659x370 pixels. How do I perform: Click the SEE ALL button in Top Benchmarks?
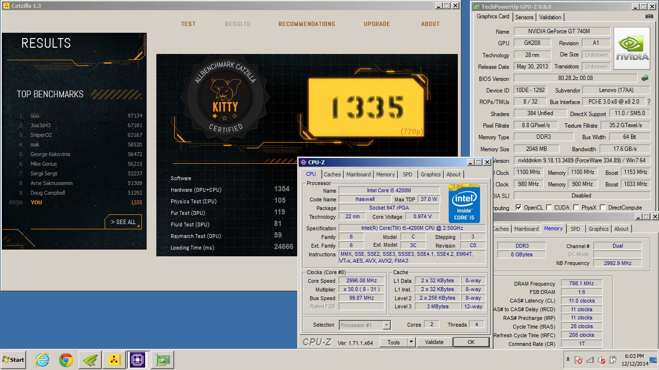click(123, 222)
